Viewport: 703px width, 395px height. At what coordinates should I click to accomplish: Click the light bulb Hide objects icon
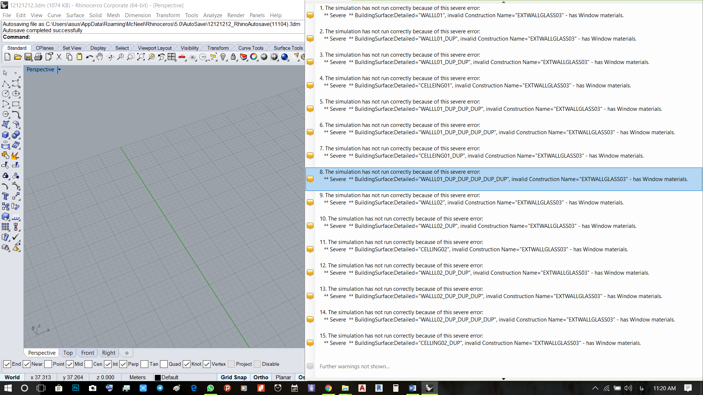(223, 57)
